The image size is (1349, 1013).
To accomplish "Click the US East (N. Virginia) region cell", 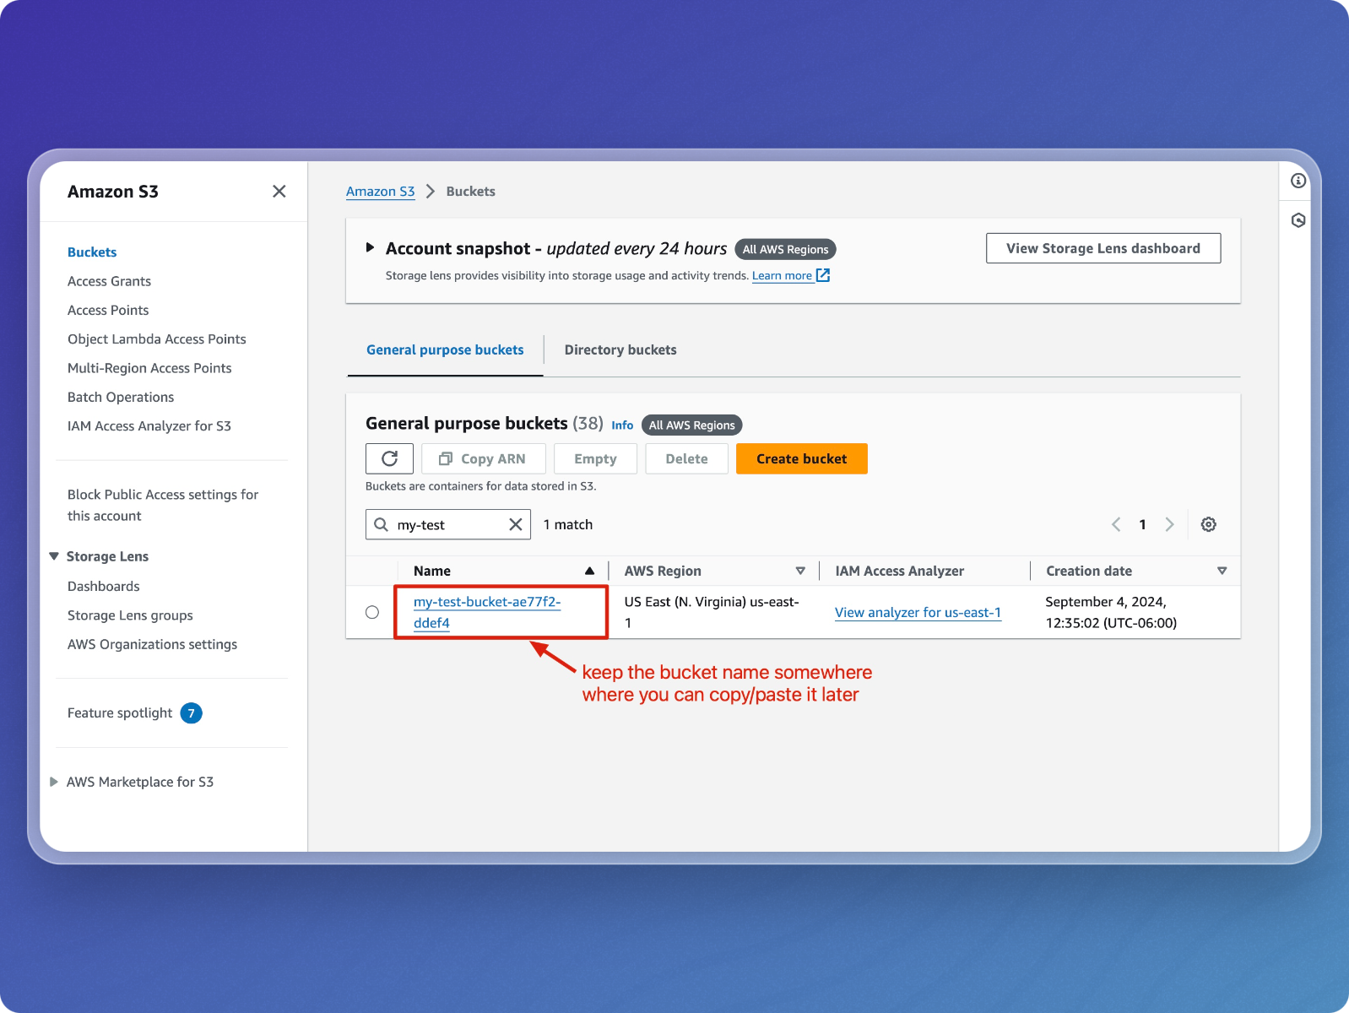I will pos(712,612).
